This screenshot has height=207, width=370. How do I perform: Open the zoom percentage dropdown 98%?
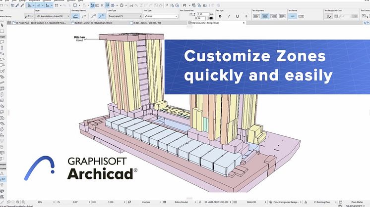pyautogui.click(x=40, y=202)
